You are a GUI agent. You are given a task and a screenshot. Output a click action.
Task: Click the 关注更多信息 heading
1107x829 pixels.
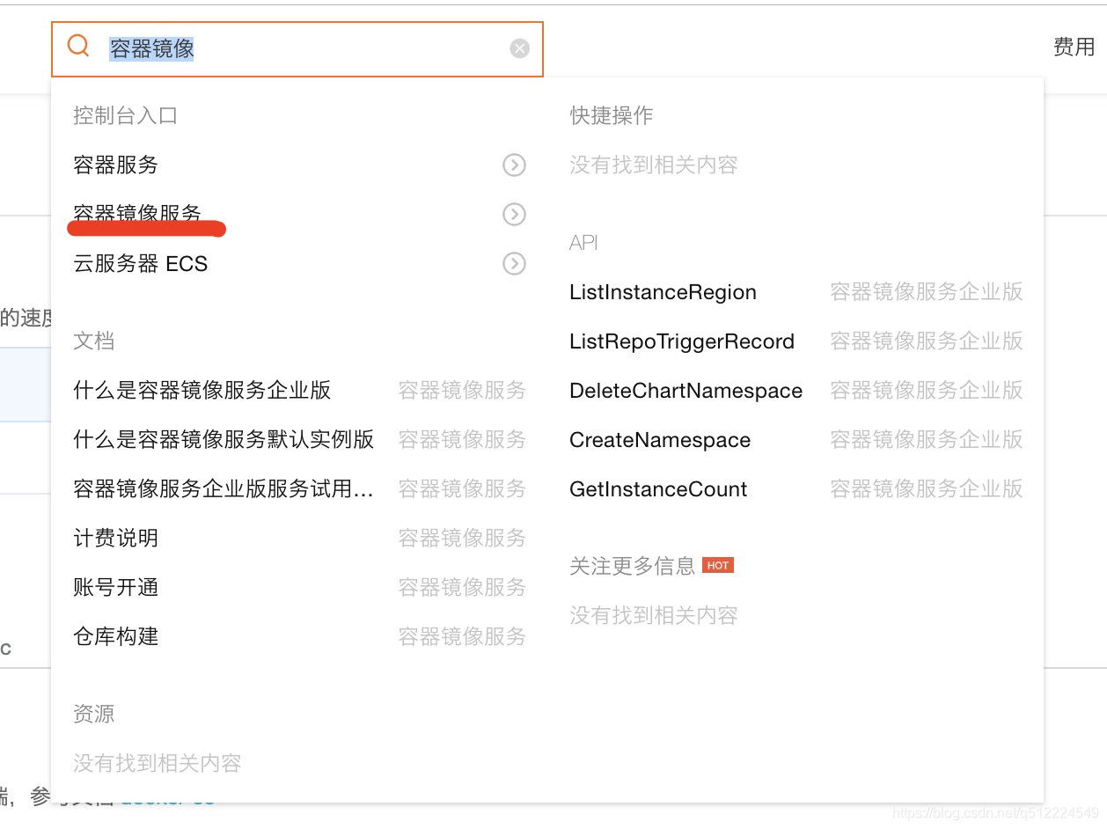click(633, 566)
